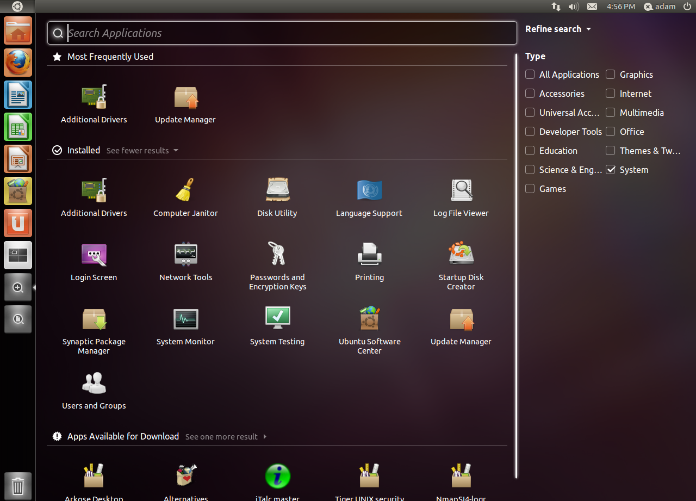Open Firefox from the launcher
The width and height of the screenshot is (696, 501).
[x=18, y=63]
